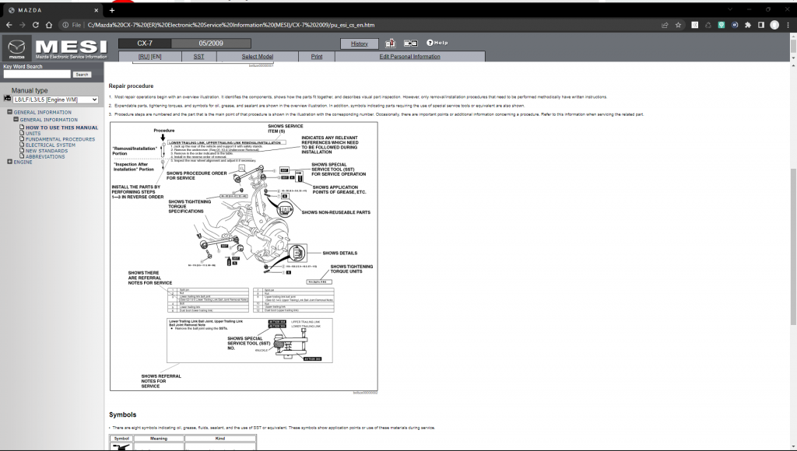Collapse the GENERAL INFORMATION tree node

(9, 110)
